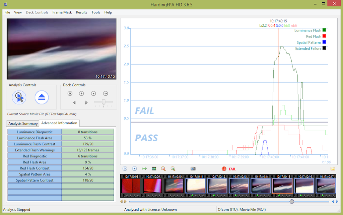The width and height of the screenshot is (343, 215).
Task: Click the deck controls play button
Action: pos(81,93)
